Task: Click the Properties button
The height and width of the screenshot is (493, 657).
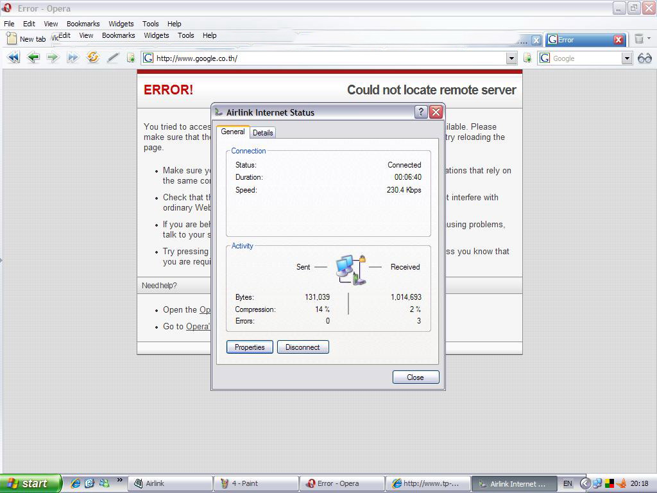Action: click(x=250, y=347)
